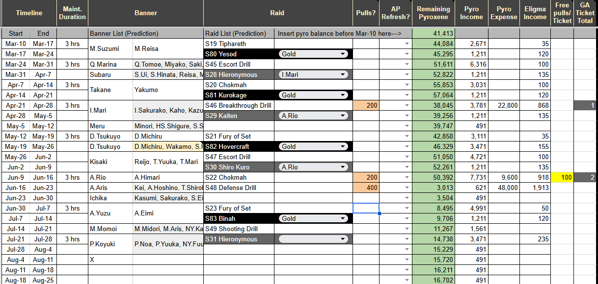Click the Free pulls/Ticket header
Image resolution: width=598 pixels, height=284 pixels.
[x=562, y=13]
